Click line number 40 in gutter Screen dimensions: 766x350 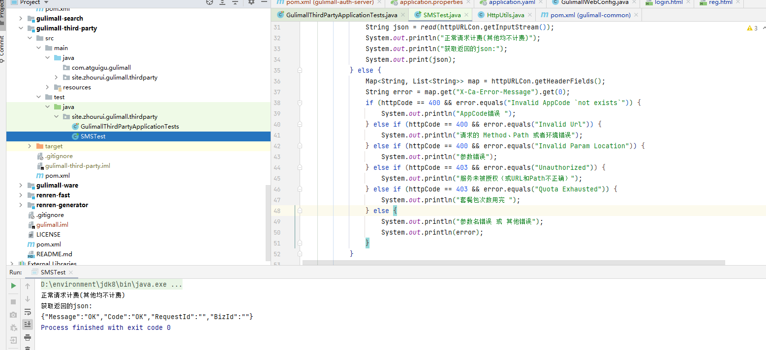276,124
